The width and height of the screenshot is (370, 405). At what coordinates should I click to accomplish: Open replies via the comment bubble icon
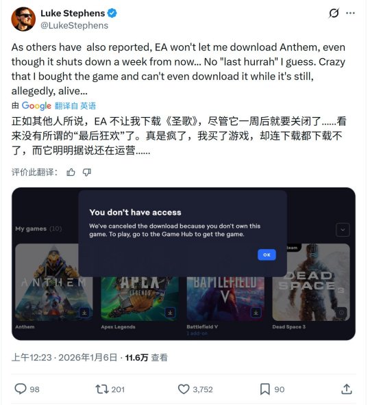click(21, 389)
